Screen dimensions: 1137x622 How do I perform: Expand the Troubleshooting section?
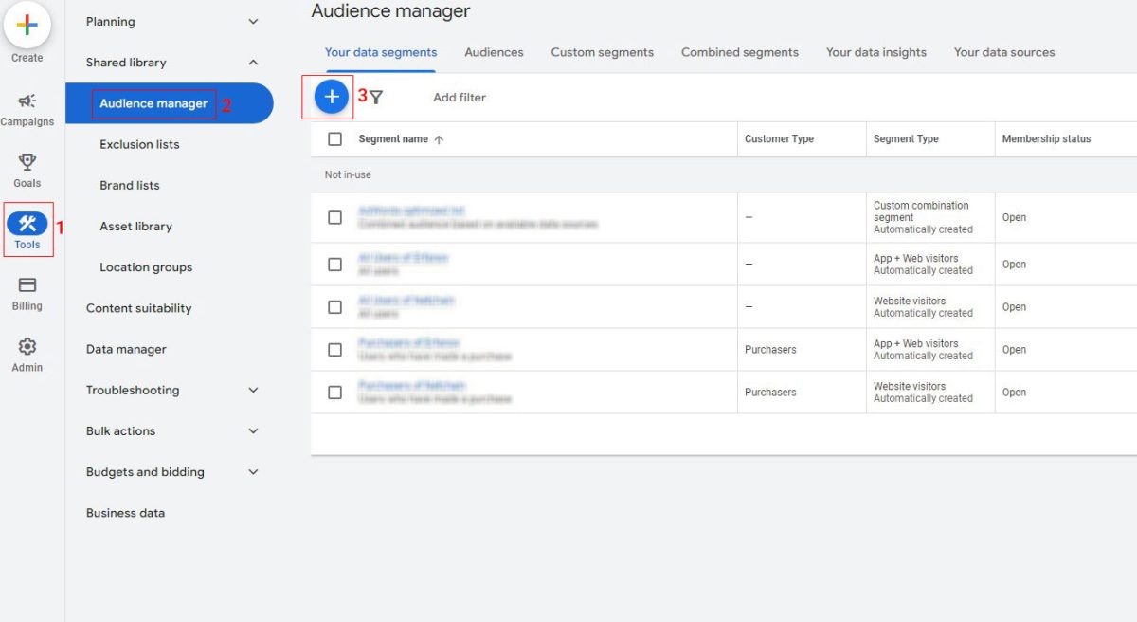click(x=253, y=390)
